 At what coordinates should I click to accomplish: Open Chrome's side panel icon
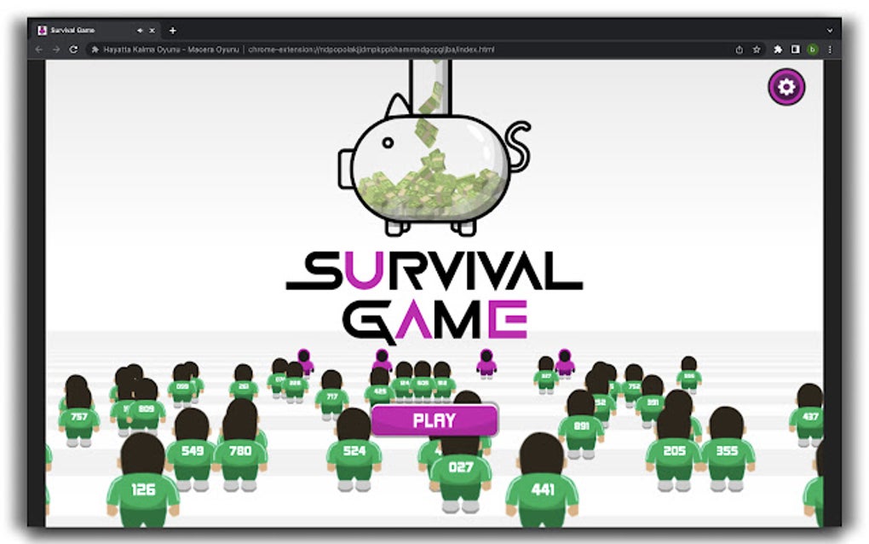click(x=795, y=49)
